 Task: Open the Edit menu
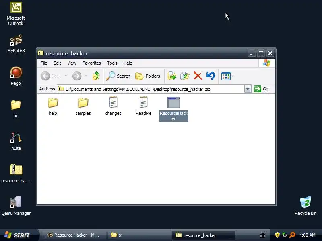click(57, 63)
